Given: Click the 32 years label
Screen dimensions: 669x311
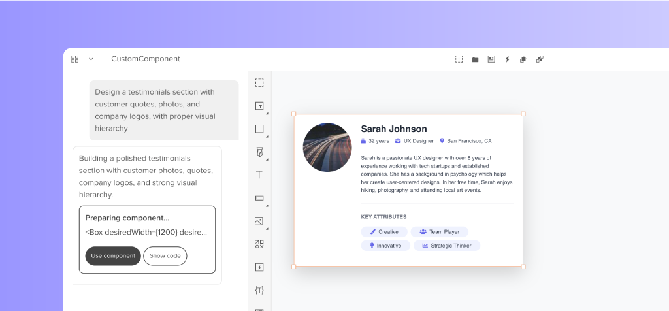Looking at the screenshot, I should pyautogui.click(x=379, y=140).
